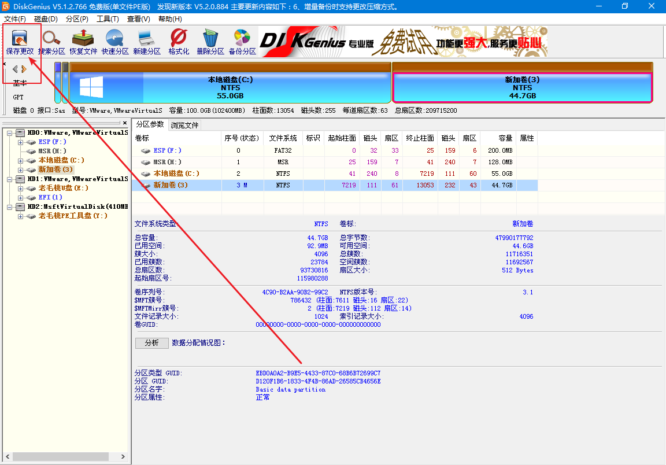This screenshot has width=666, height=465.
Task: Collapse the HD1 VMware disk node
Action: point(9,179)
